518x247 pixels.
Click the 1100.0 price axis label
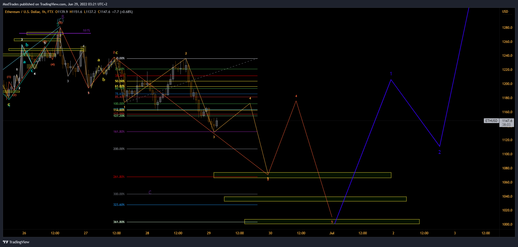(507, 154)
